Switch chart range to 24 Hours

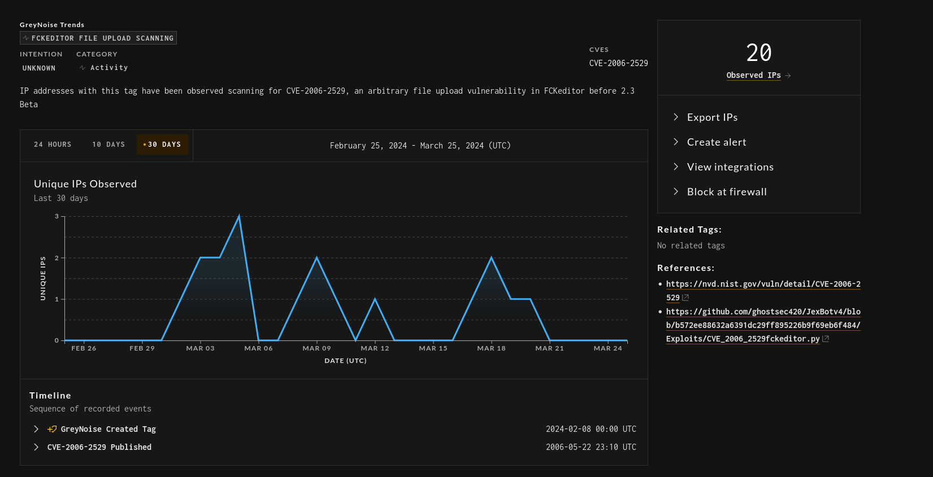(53, 145)
